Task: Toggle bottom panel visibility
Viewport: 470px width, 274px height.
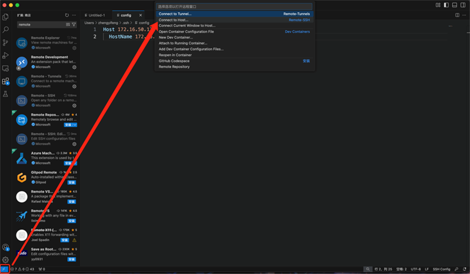Action: click(x=455, y=5)
